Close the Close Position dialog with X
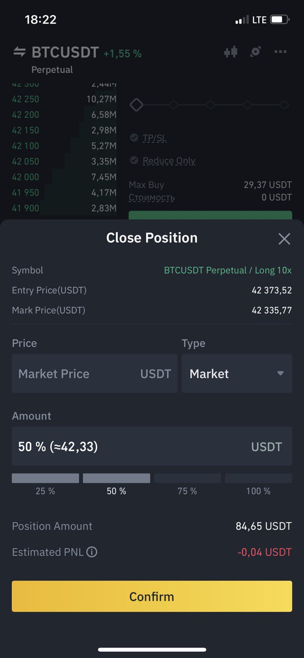Viewport: 304px width, 658px height. click(284, 239)
